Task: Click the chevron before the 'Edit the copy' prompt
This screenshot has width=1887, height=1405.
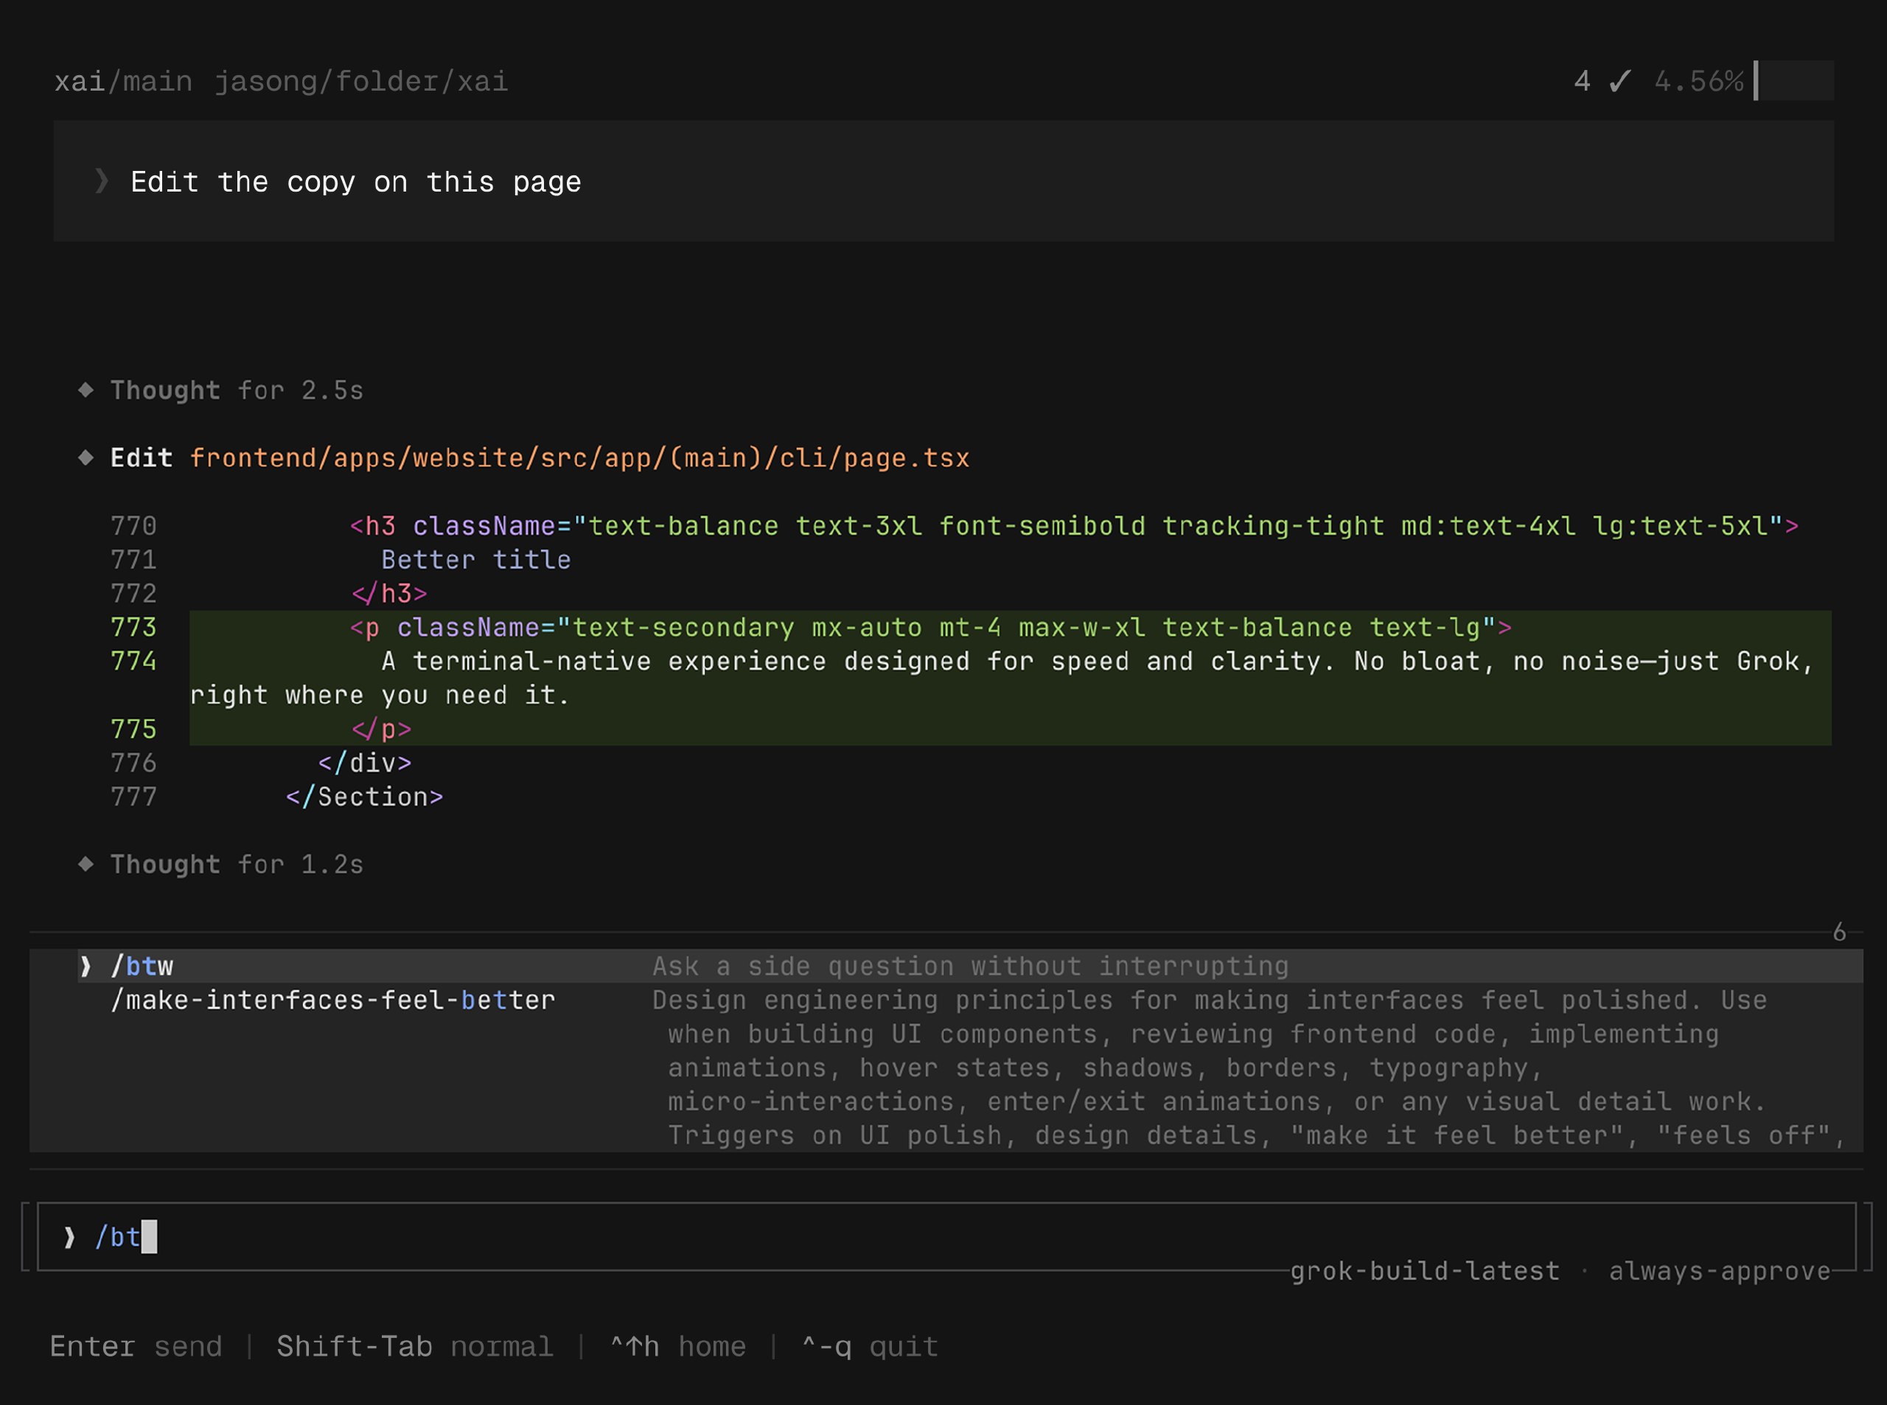Action: point(101,181)
